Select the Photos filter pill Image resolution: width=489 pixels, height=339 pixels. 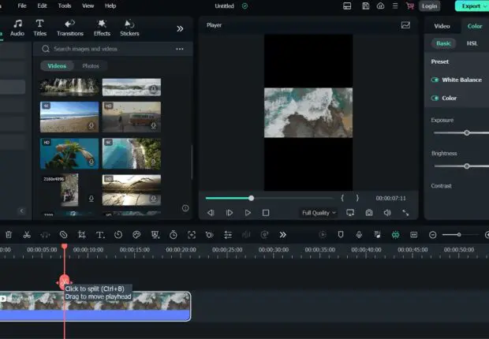(x=91, y=65)
